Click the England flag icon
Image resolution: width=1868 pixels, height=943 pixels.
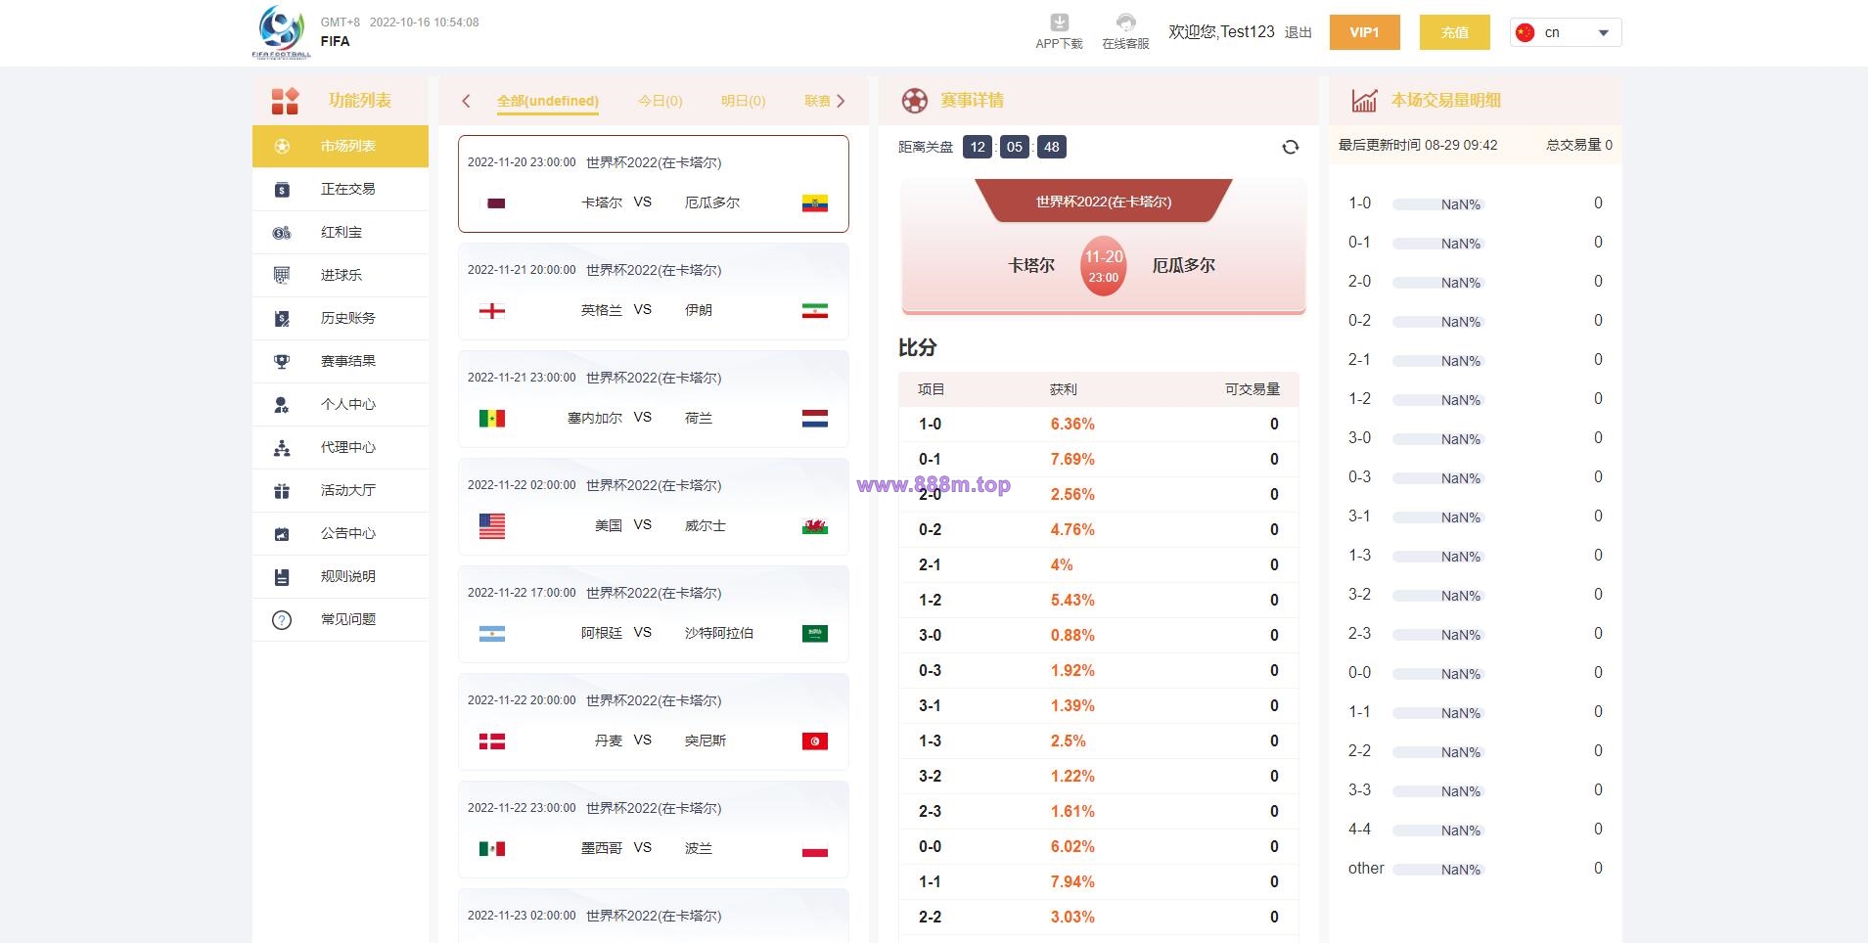click(x=492, y=310)
